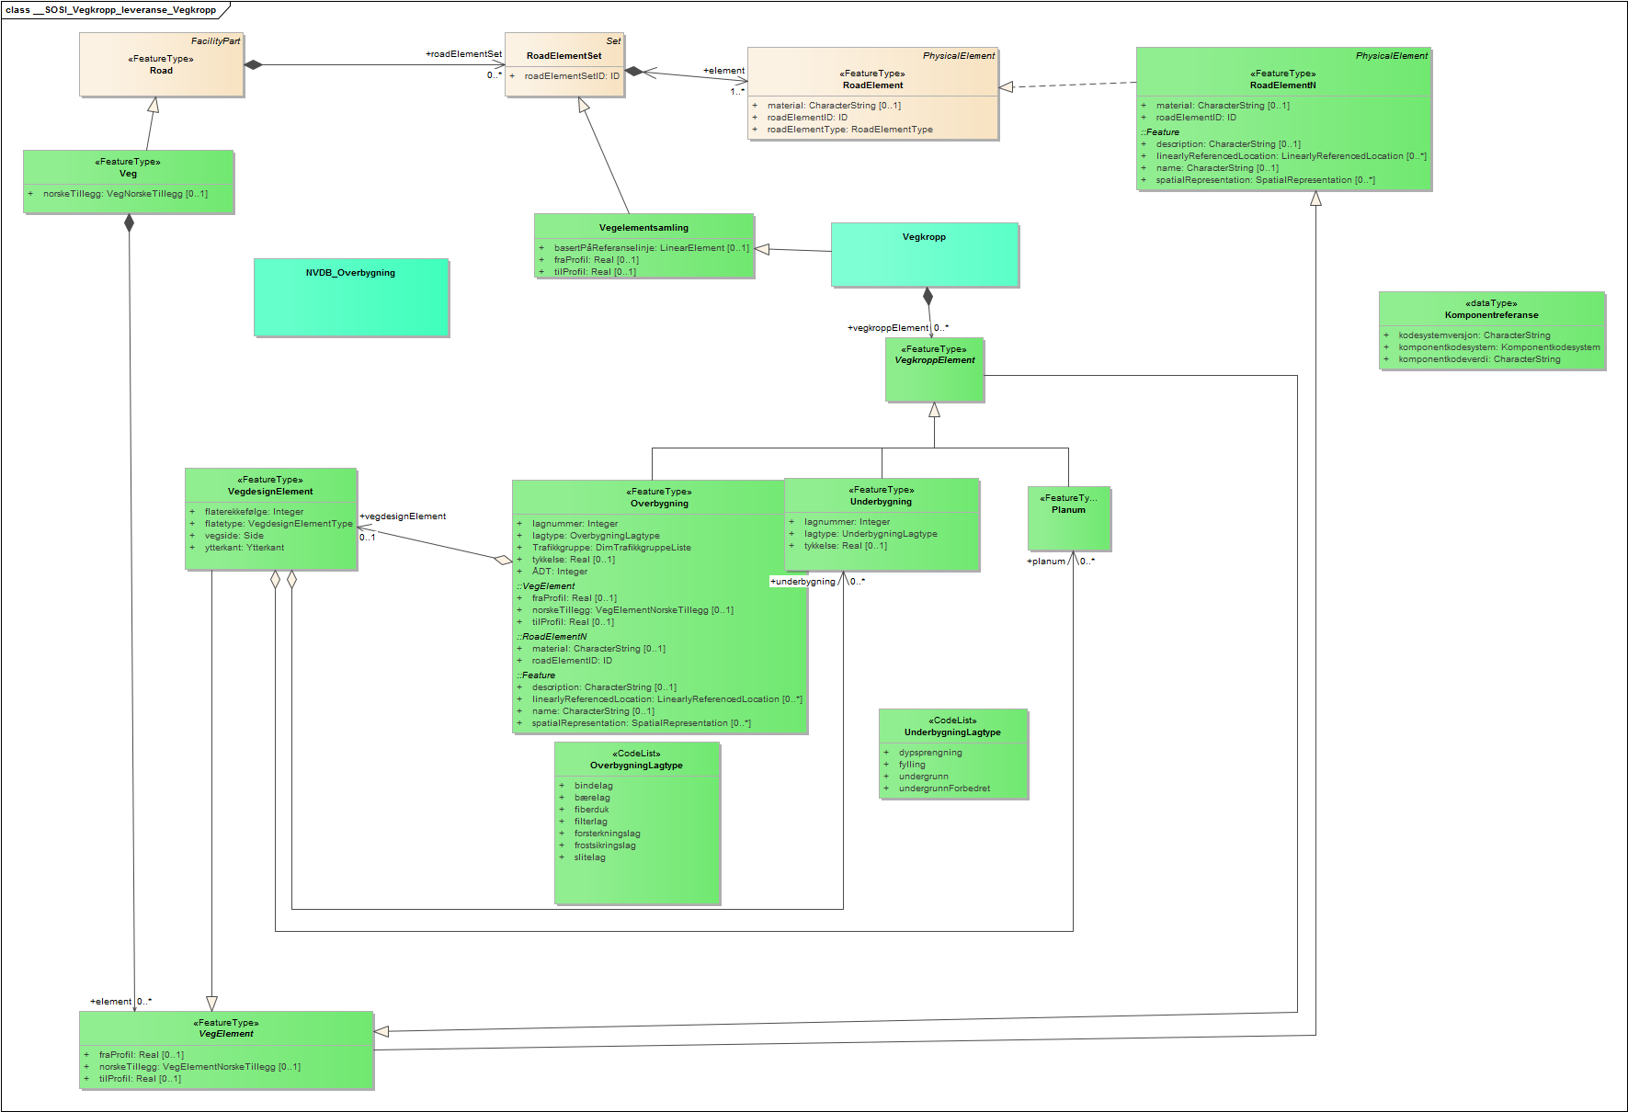Click the hollow triangle arrowhead under VegkroppElement

(934, 410)
